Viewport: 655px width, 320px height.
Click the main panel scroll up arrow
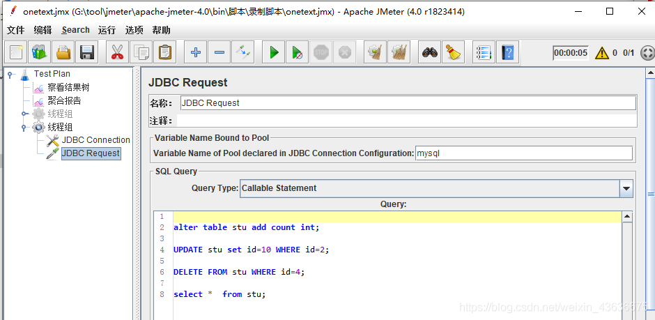[650, 73]
